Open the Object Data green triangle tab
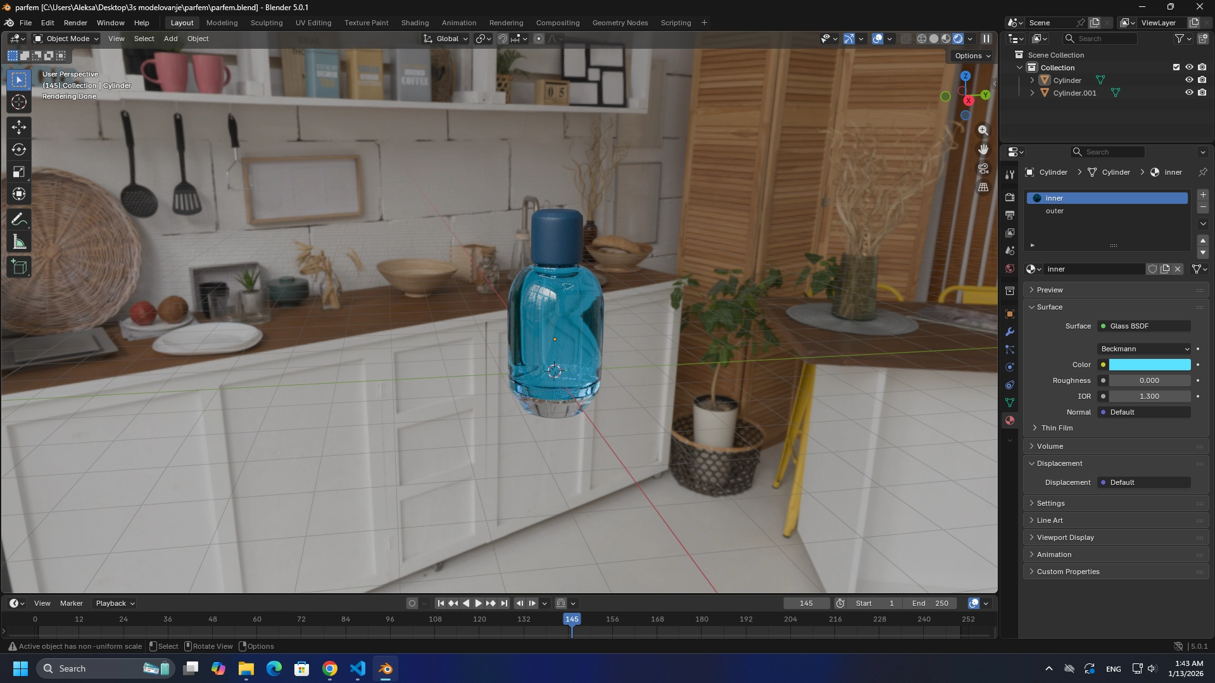The image size is (1215, 683). click(x=1010, y=403)
